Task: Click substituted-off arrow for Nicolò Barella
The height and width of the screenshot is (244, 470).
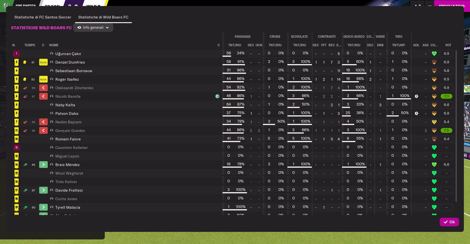Action: 43,96
